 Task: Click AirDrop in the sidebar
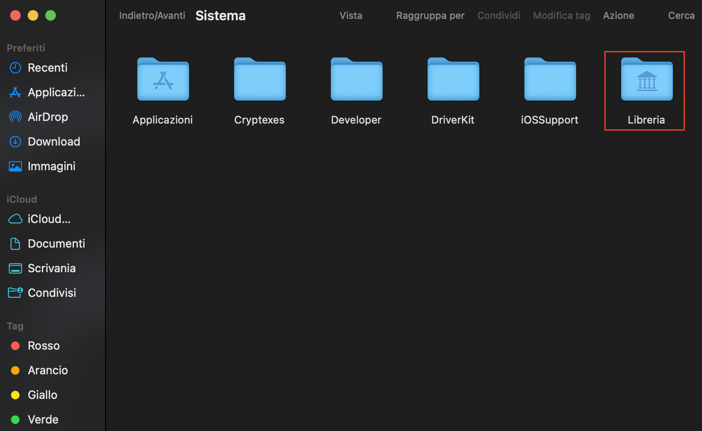[48, 117]
